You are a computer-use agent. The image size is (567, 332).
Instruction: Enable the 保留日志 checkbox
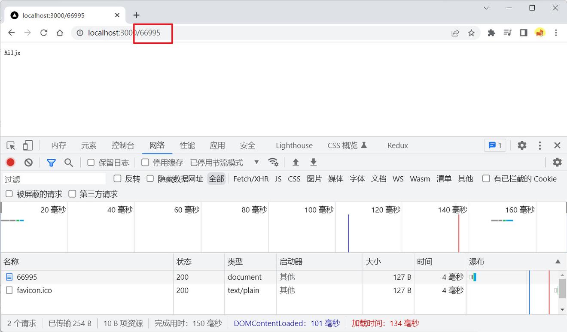[x=91, y=162]
